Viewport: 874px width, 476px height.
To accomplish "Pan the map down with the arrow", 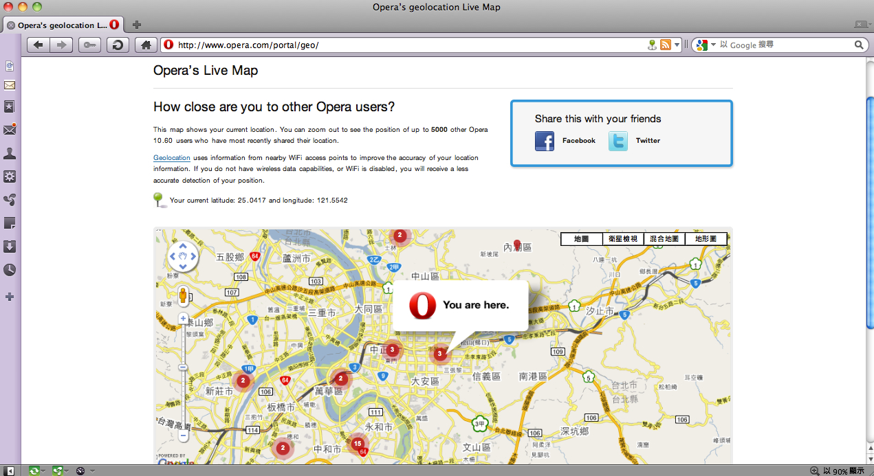I will (183, 267).
